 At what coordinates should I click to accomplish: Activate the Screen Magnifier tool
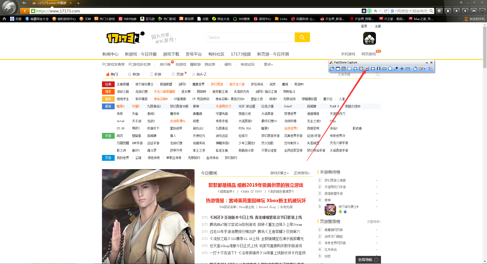click(391, 68)
